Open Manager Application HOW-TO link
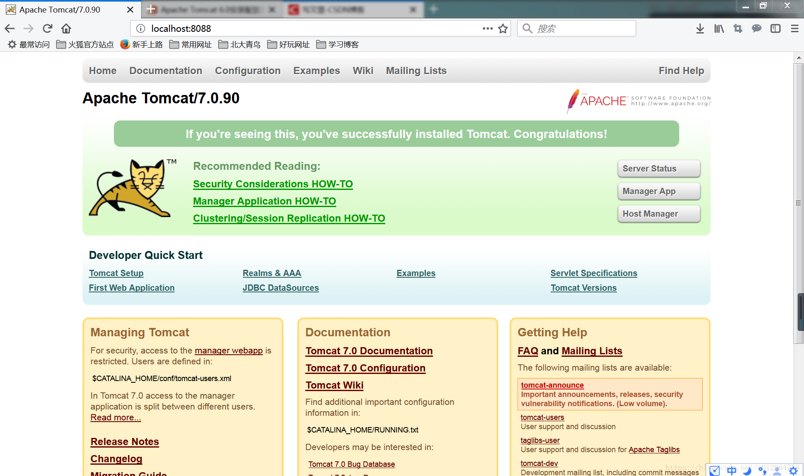The width and height of the screenshot is (804, 476). pos(265,201)
